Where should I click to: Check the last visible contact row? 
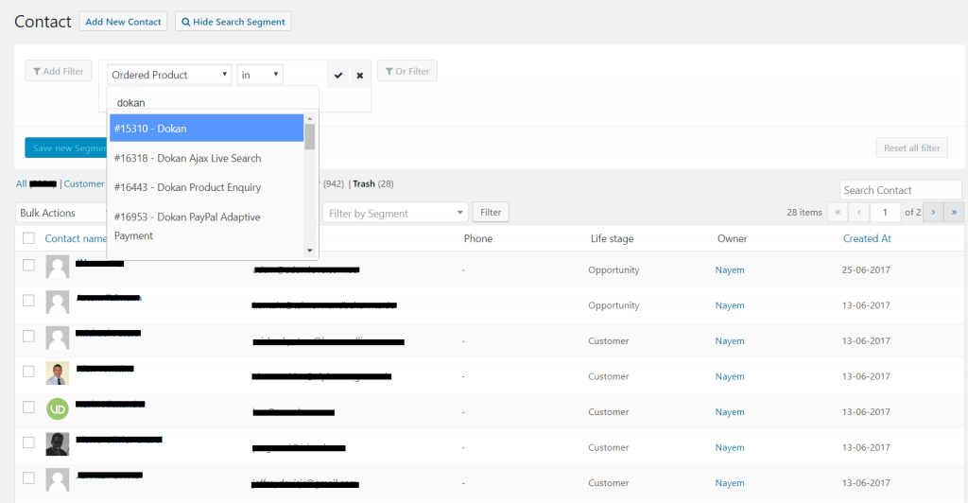click(28, 478)
